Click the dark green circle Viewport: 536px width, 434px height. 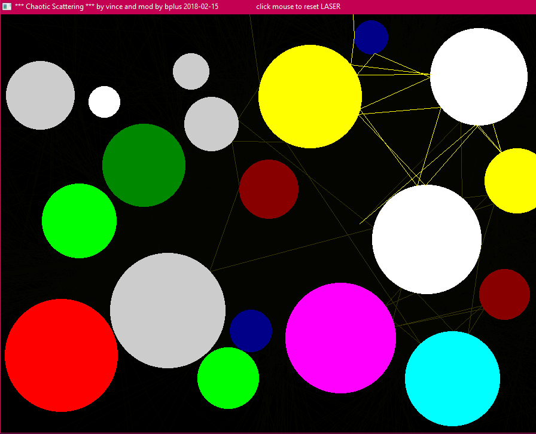coord(144,165)
